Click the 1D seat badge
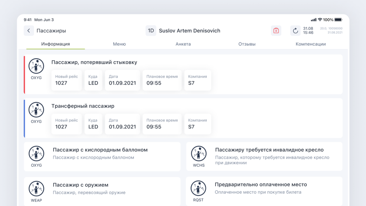Viewport: 366px width, 206px height. coord(151,31)
